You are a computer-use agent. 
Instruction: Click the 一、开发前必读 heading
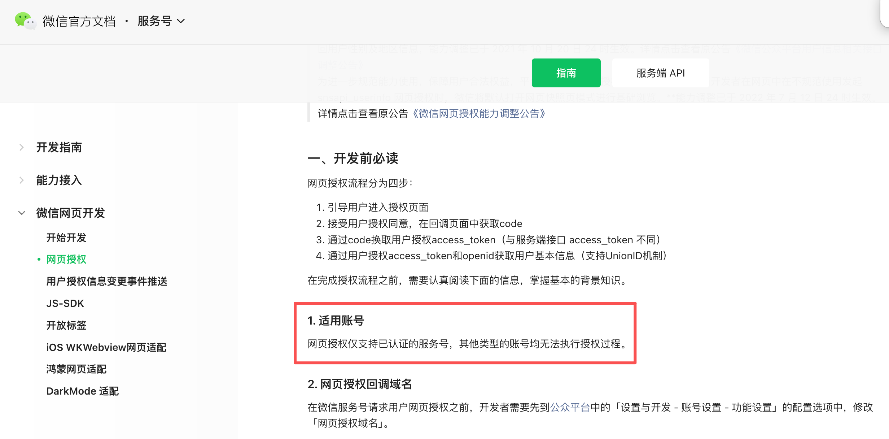coord(353,158)
